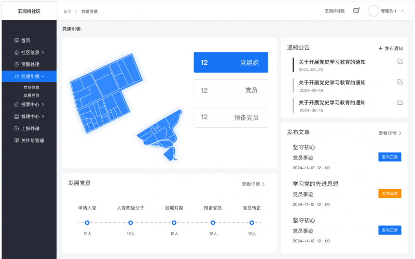Open the 管理员11 account dropdown arrow
This screenshot has width=415, height=259.
coord(402,11)
